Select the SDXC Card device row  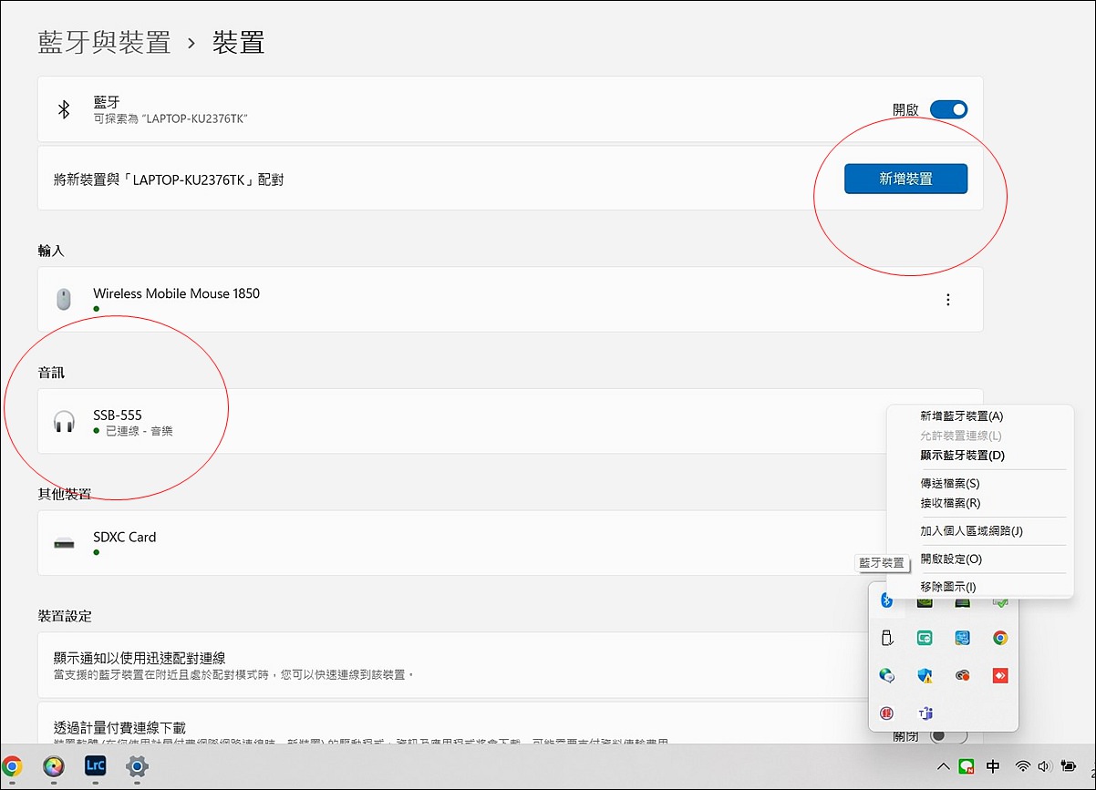[x=511, y=543]
